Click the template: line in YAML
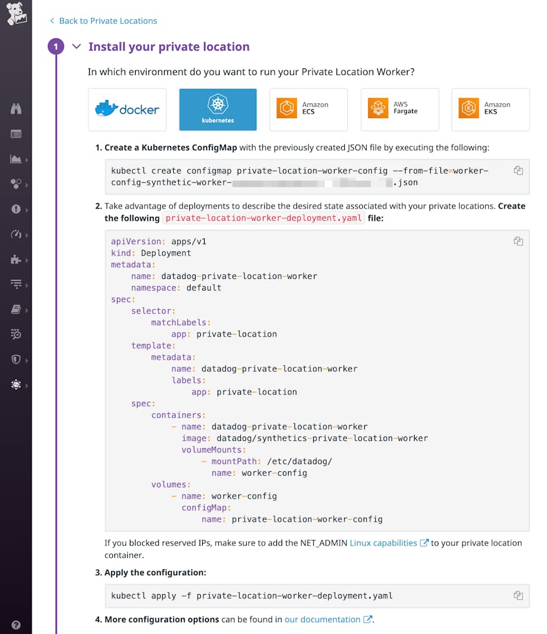The height and width of the screenshot is (634, 547). click(153, 345)
